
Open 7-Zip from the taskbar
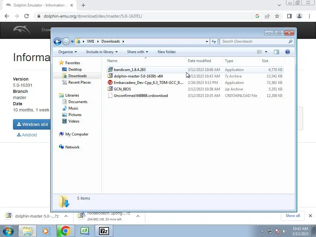coord(104,231)
